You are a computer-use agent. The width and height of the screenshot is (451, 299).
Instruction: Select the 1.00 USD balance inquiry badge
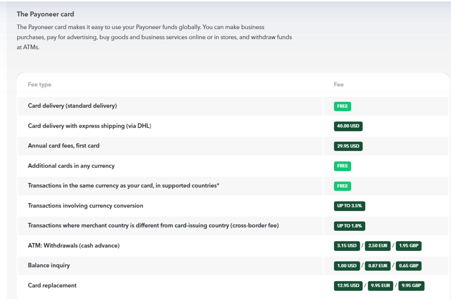[347, 266]
